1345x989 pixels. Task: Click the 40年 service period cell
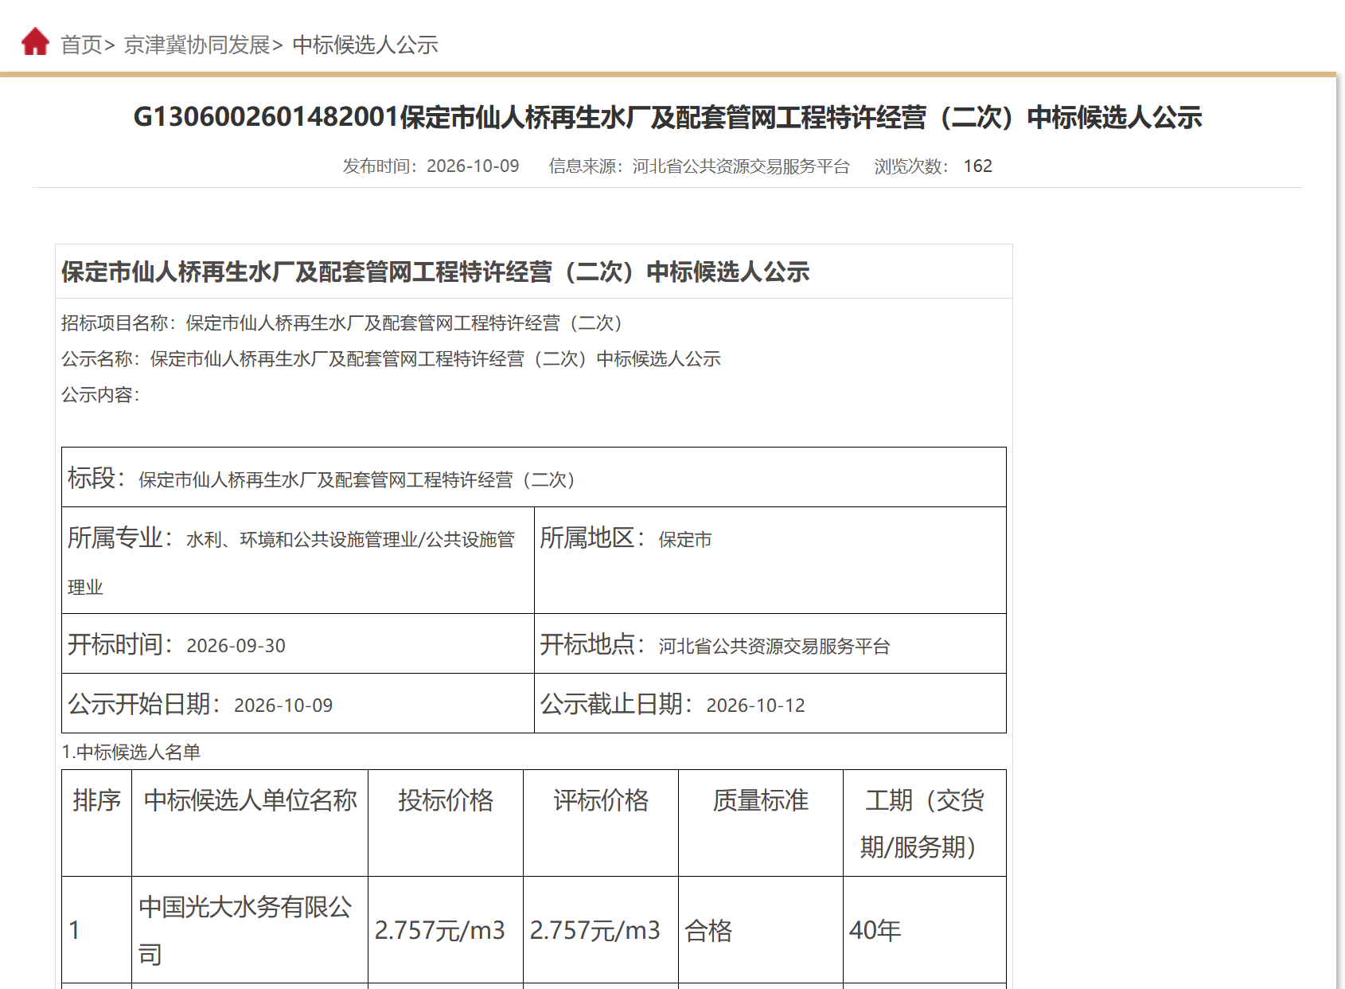coord(925,930)
